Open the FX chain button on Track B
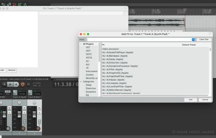Screen dimensions: 216x138 [30, 93]
